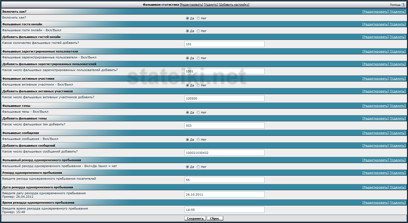The height and width of the screenshot is (223, 408).
Task: Select Нет for Фальшивые сообщения Вкл/Выкл
Action: click(x=198, y=140)
